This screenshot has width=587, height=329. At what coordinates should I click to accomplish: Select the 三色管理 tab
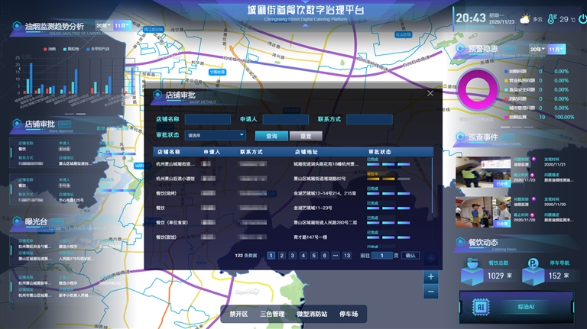coord(272,314)
